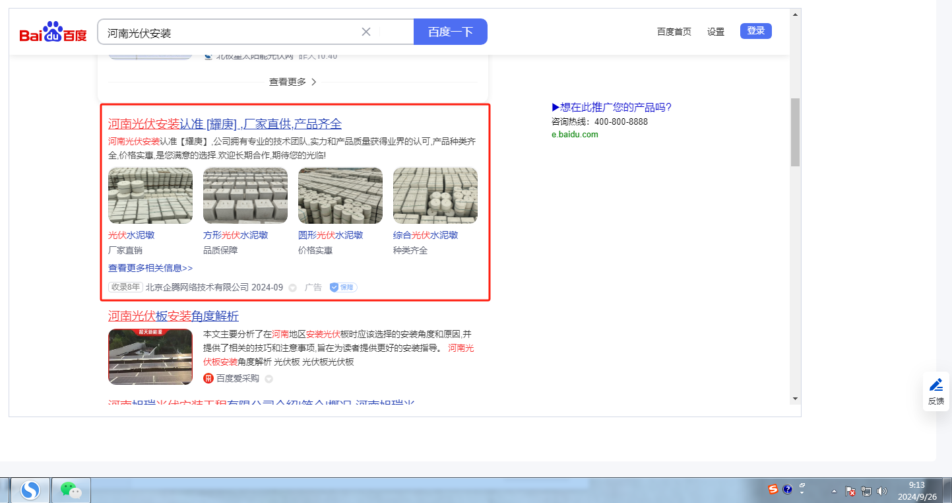This screenshot has width=952, height=503.
Task: Clear the search box with the X icon
Action: tap(366, 32)
